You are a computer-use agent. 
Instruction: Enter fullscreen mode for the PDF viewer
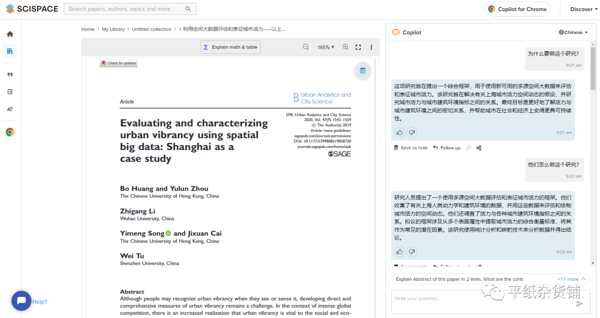(x=358, y=47)
